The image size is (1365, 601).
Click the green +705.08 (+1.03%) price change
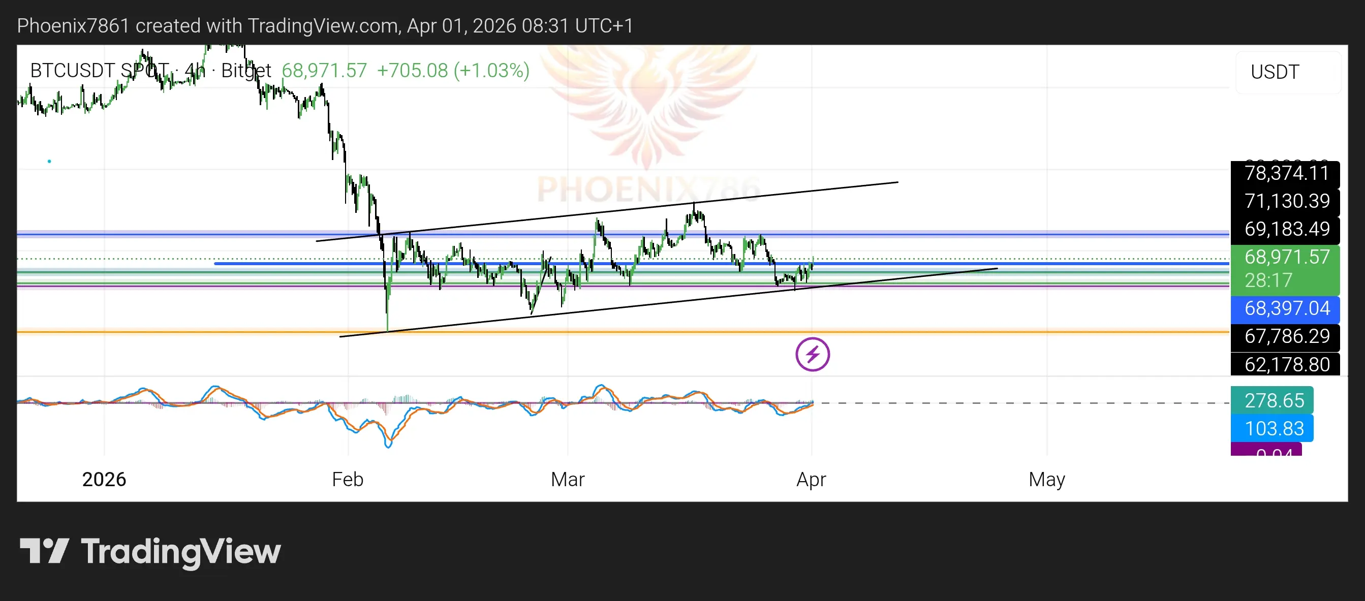pyautogui.click(x=453, y=71)
